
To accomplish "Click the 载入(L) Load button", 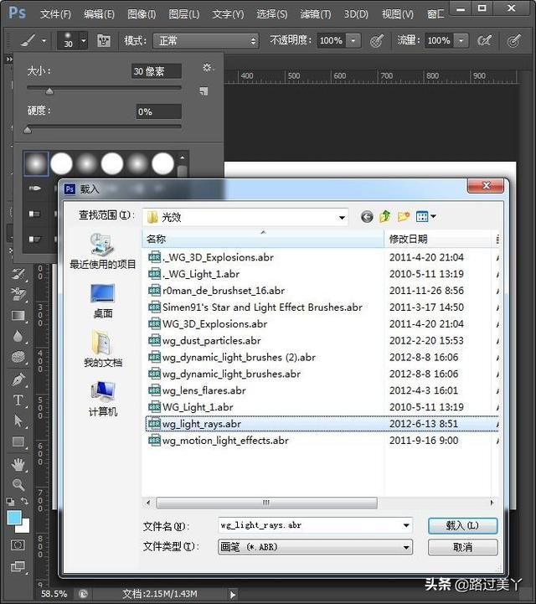I will tap(462, 526).
